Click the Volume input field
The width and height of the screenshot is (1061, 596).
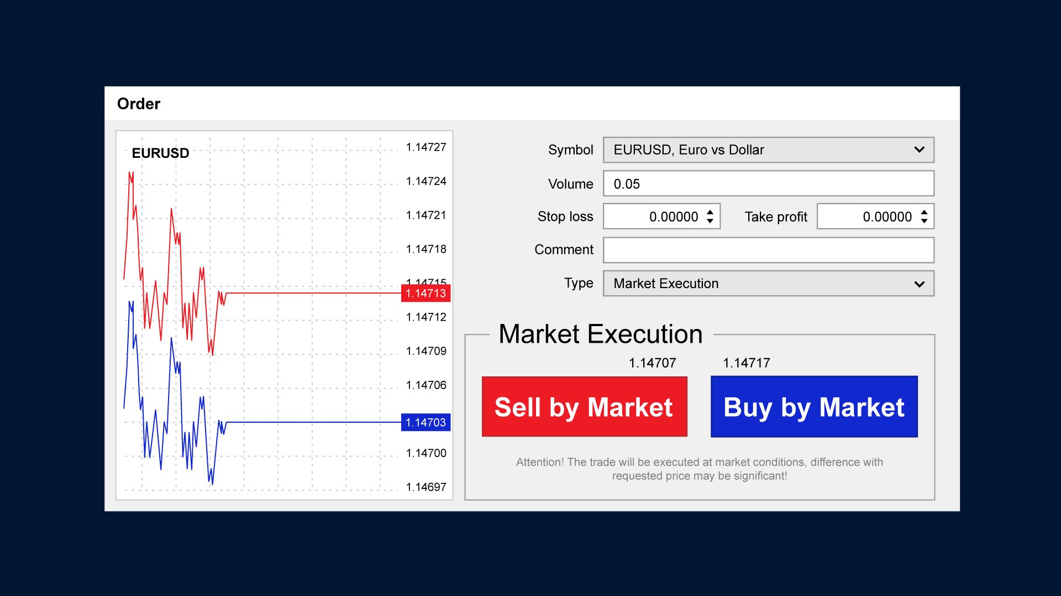(768, 184)
